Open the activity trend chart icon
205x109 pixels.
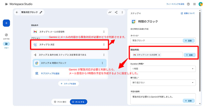coord(110,12)
